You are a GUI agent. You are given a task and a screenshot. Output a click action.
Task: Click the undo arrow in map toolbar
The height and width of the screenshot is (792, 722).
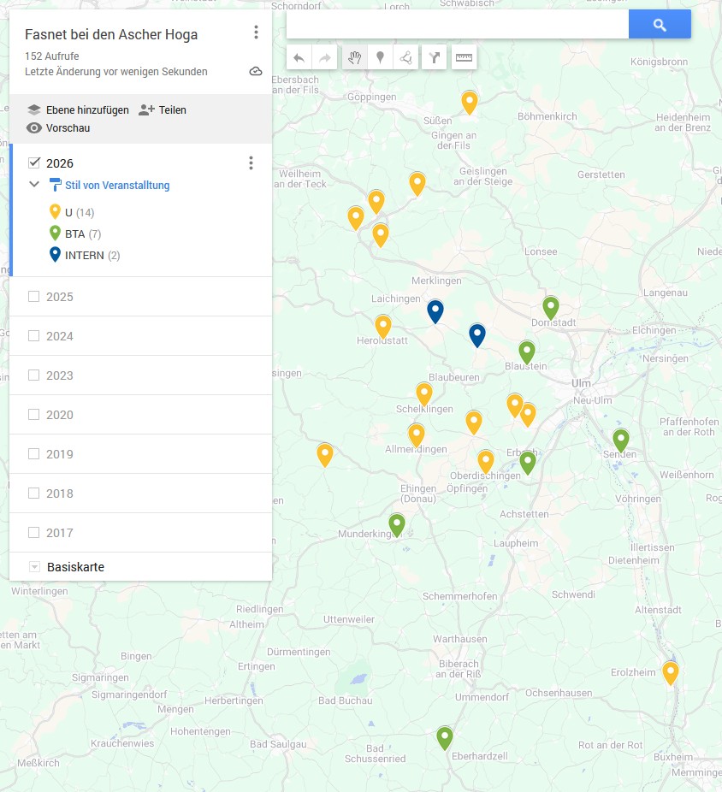pyautogui.click(x=299, y=58)
